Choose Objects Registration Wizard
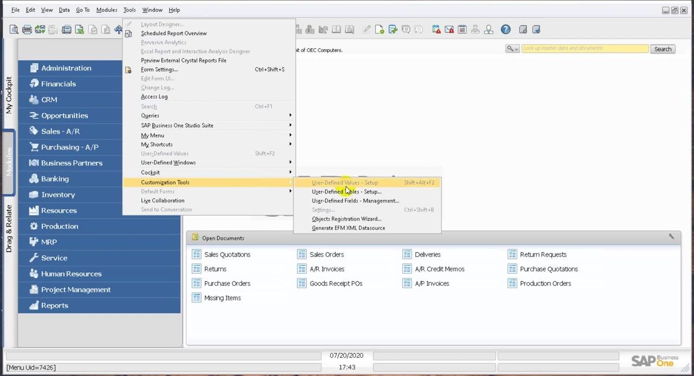Image resolution: width=694 pixels, height=376 pixels. point(346,219)
